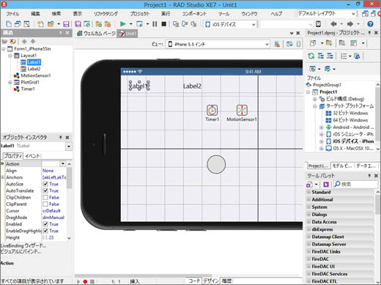Image resolution: width=381 pixels, height=285 pixels.
Task: Click the Height property value 23
Action: (51, 237)
